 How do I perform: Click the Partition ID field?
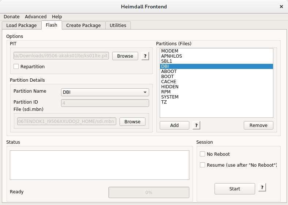105,103
